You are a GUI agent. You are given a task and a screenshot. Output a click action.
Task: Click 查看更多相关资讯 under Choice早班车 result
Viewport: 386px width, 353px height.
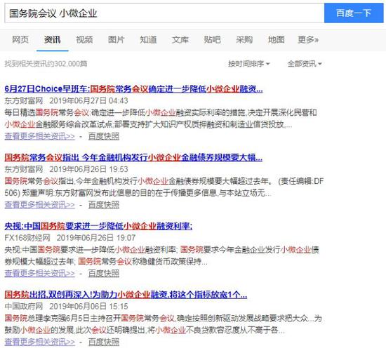pos(39,136)
